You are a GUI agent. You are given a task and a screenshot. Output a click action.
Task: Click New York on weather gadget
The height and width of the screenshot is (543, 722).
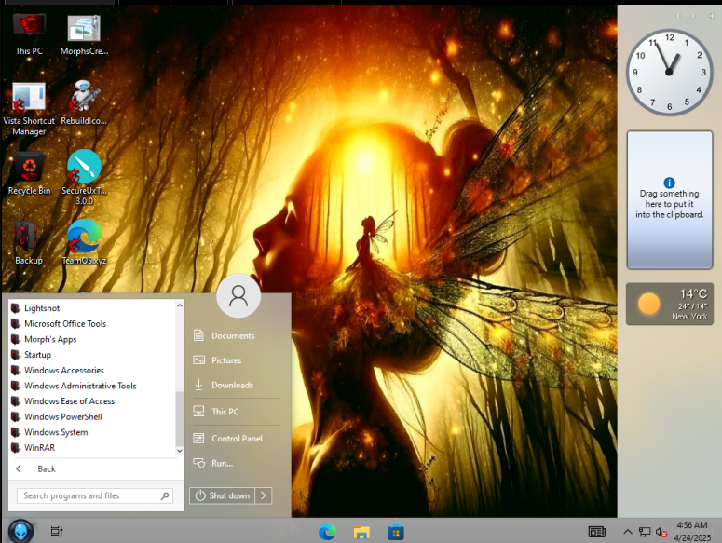688,317
